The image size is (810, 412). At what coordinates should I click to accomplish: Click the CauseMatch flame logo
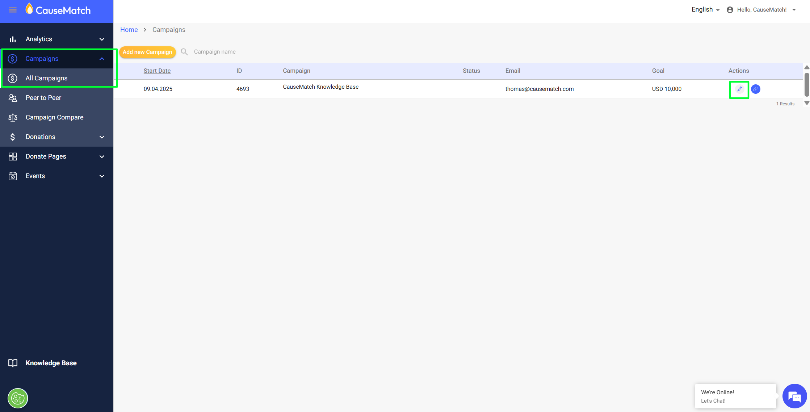click(x=29, y=9)
